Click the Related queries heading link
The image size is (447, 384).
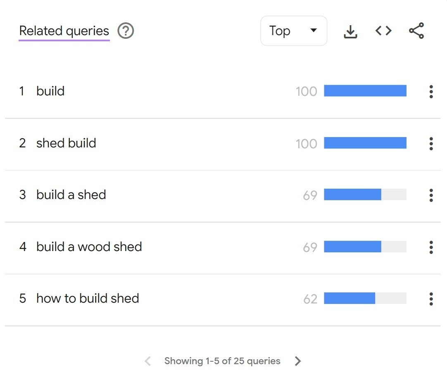coord(64,31)
